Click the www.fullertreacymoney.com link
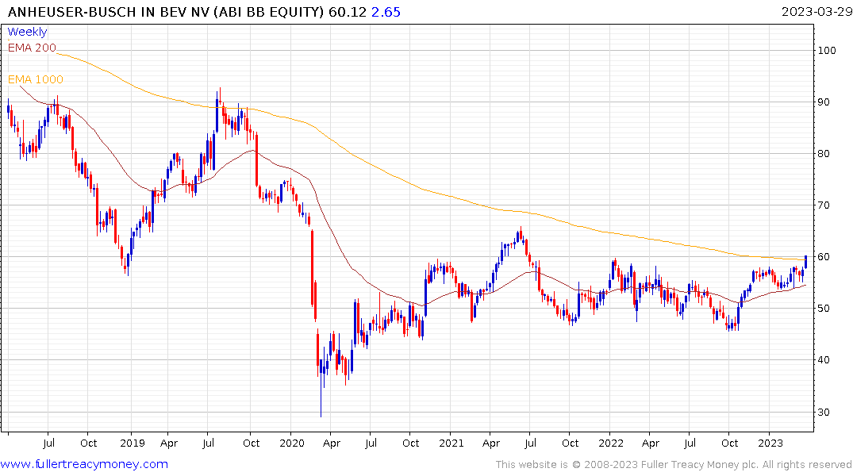The width and height of the screenshot is (853, 476). tap(84, 464)
